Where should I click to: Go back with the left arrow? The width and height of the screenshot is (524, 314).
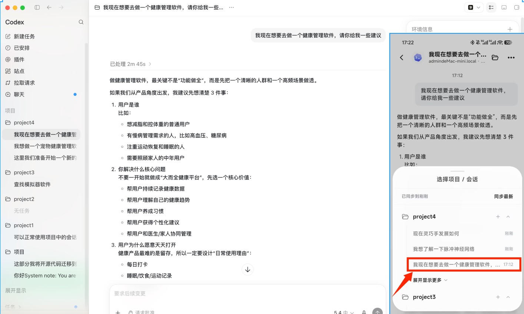[x=49, y=7]
